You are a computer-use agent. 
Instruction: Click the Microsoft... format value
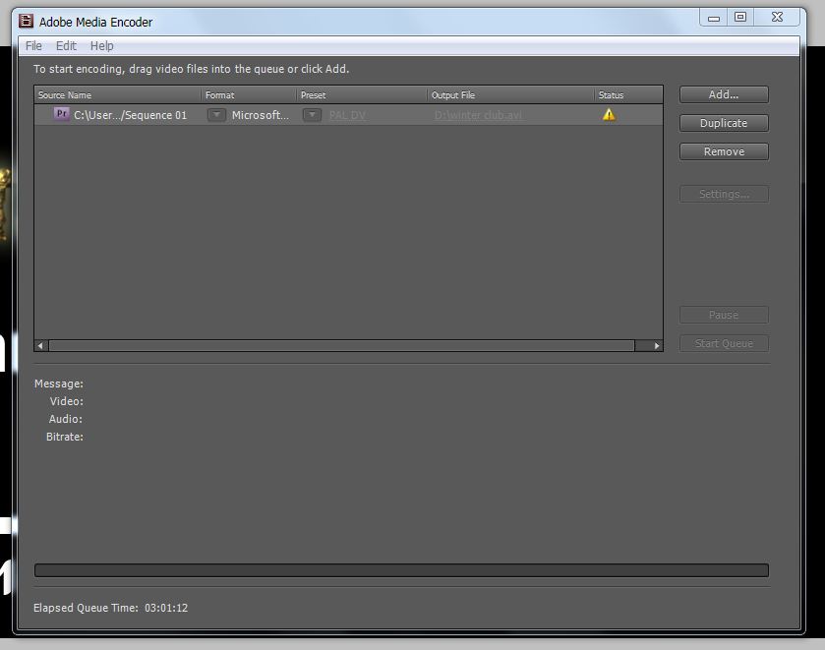[x=261, y=115]
